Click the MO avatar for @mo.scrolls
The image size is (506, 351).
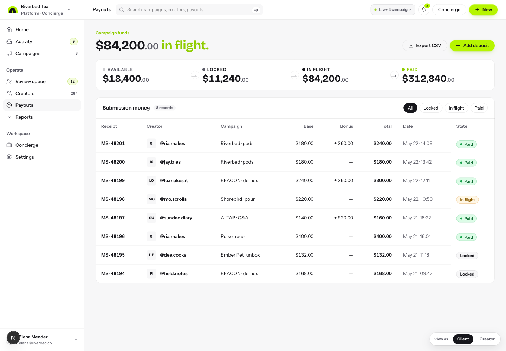(151, 199)
